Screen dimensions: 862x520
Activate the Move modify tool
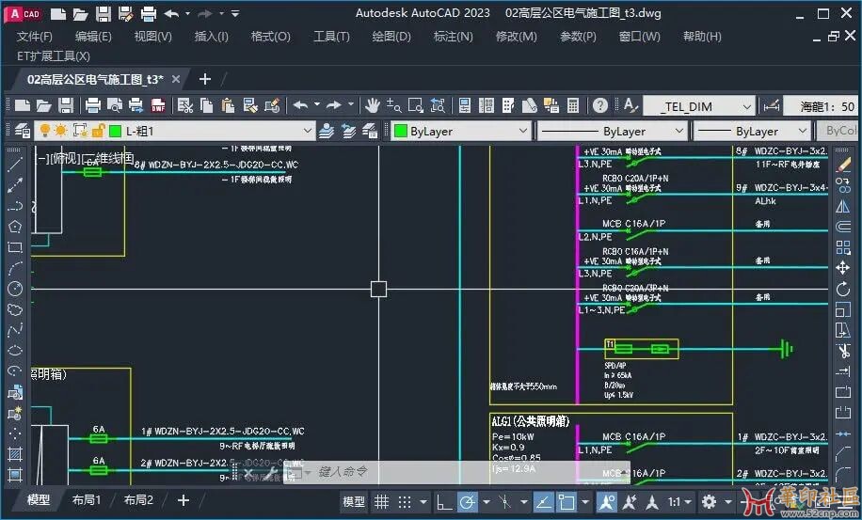pos(843,268)
